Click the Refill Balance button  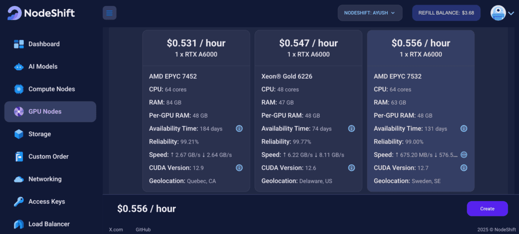pyautogui.click(x=446, y=13)
